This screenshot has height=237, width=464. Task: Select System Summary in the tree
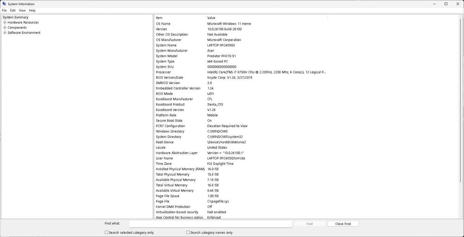click(x=15, y=17)
